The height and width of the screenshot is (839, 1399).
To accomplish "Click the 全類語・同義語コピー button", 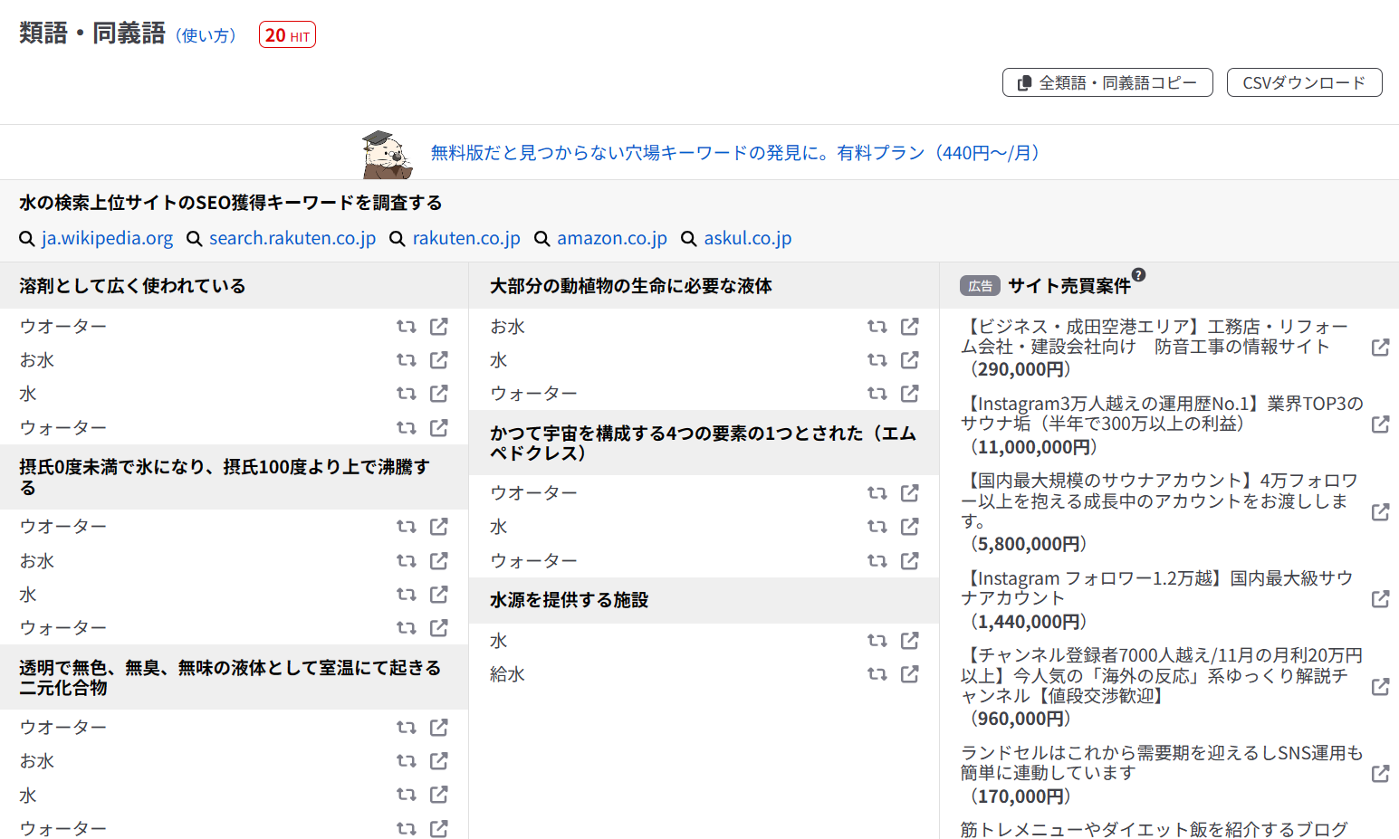I will [1107, 82].
